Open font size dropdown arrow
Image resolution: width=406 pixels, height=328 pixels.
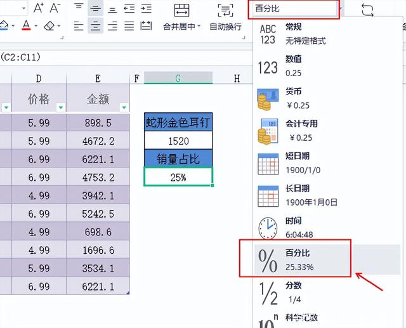23,8
